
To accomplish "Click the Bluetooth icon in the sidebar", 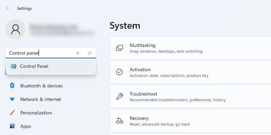I will tap(12, 86).
